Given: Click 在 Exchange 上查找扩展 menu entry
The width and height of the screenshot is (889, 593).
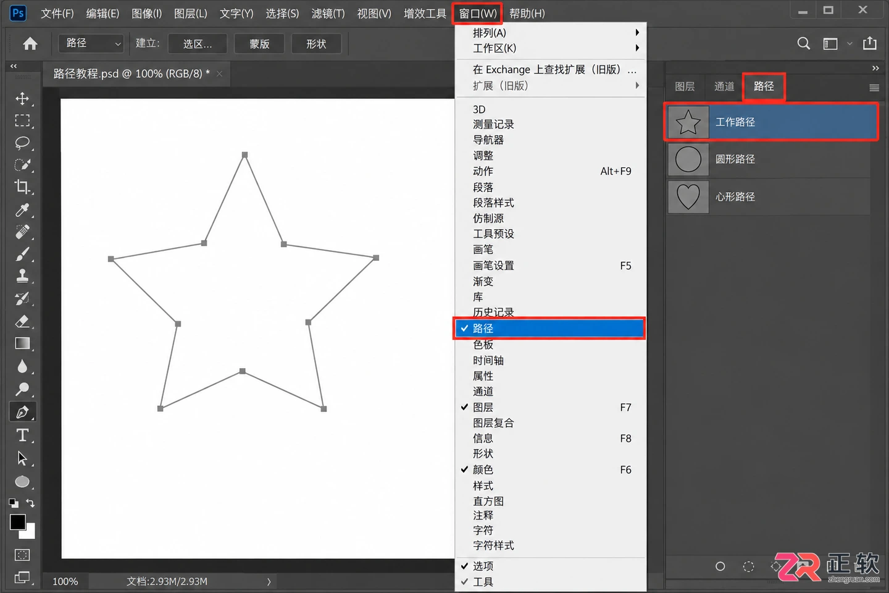Looking at the screenshot, I should coord(550,70).
